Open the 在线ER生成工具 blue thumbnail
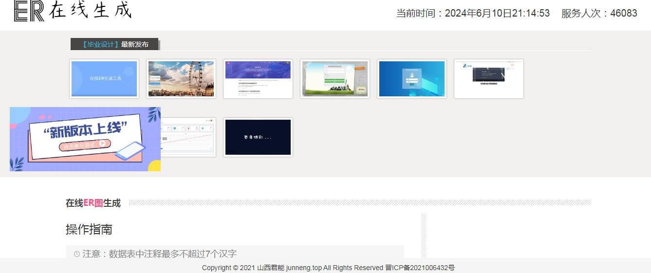The height and width of the screenshot is (273, 651). [x=104, y=79]
